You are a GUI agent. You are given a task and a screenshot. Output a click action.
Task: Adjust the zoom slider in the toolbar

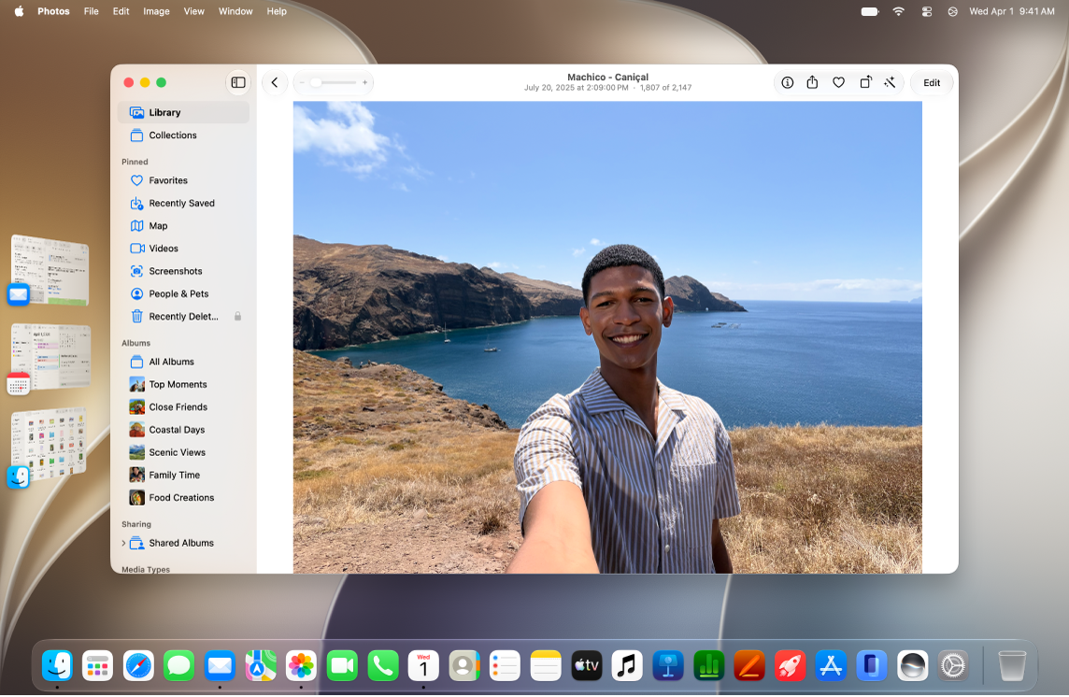(334, 82)
